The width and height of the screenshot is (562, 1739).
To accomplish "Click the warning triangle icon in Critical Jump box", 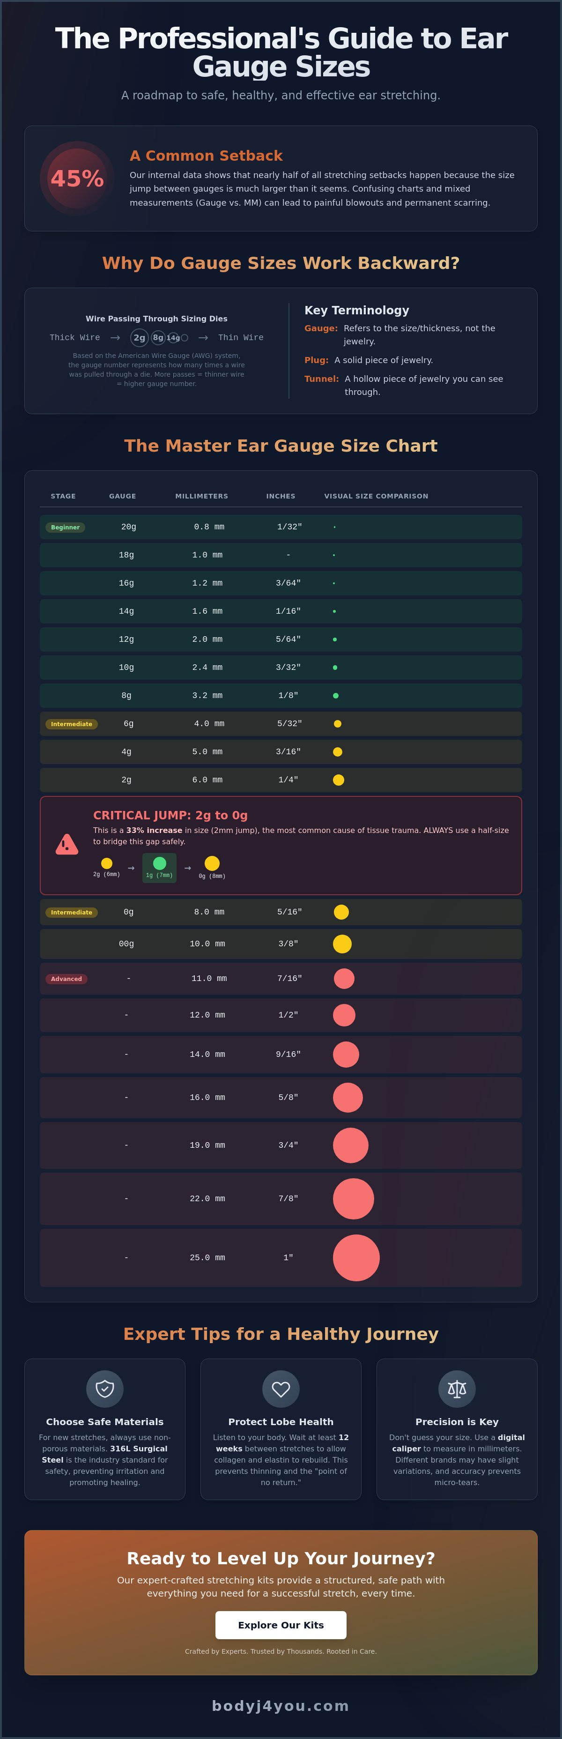I will 67,845.
